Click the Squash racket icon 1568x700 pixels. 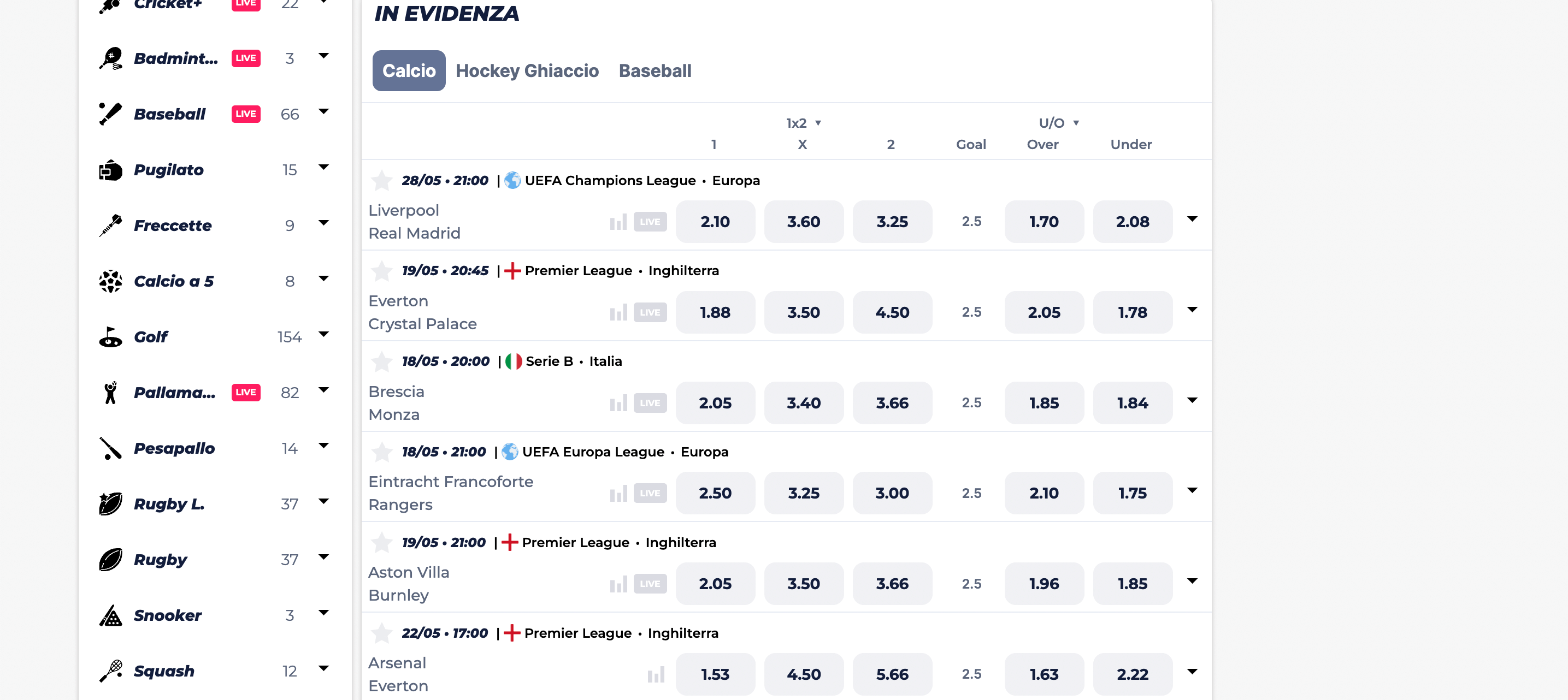pos(110,671)
